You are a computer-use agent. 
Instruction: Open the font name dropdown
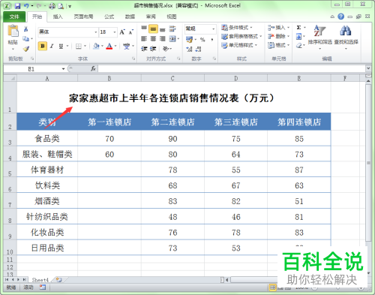[95, 32]
